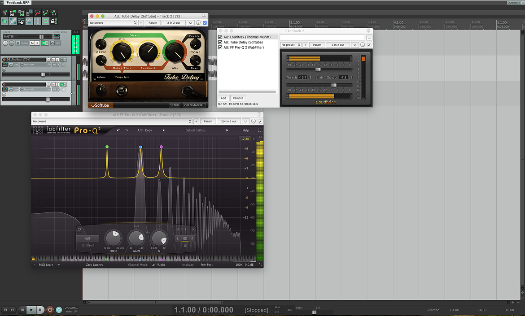
Task: Toggle the repeat loop button in the transport
Action: pos(59,310)
